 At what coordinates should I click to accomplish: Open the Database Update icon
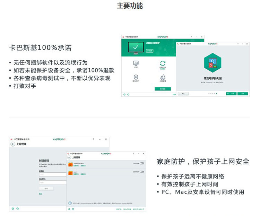[x=162, y=63]
